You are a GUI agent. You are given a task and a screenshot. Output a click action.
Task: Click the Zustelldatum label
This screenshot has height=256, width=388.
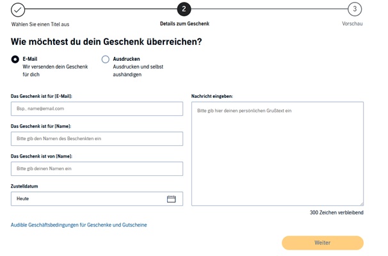(24, 186)
